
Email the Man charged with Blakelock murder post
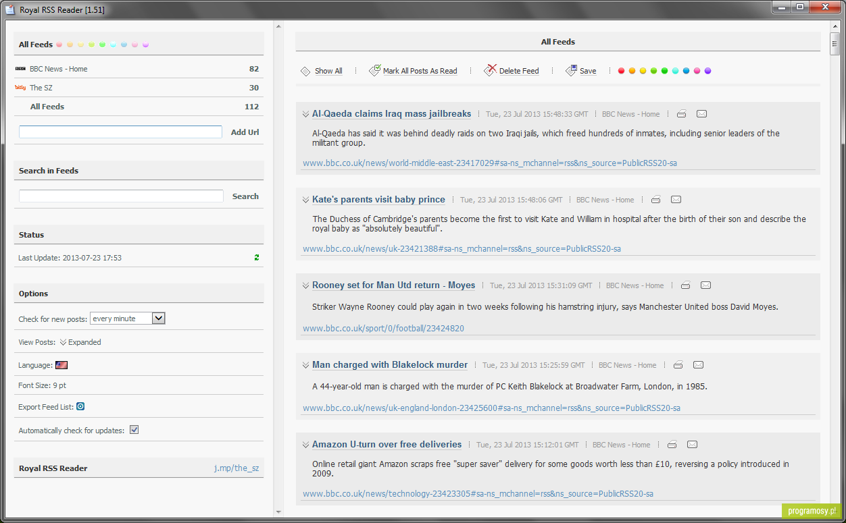tap(698, 365)
